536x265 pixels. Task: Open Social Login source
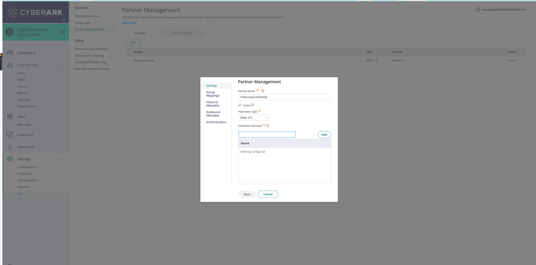[x=83, y=23]
